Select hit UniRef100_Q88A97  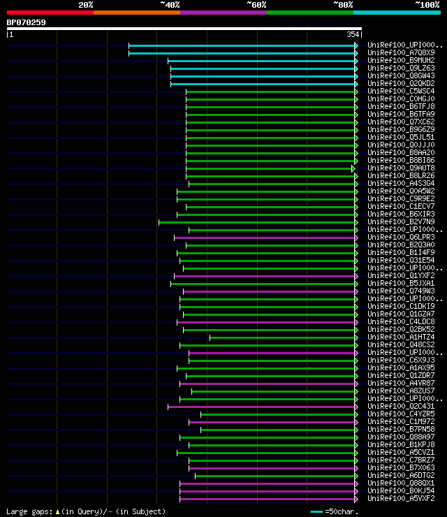pos(401,437)
